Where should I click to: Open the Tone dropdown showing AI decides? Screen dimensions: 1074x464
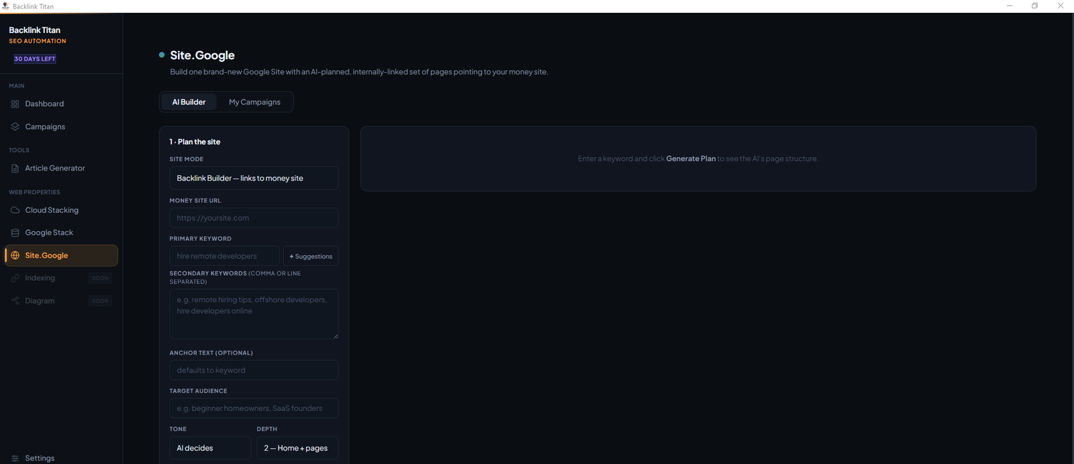coord(210,448)
